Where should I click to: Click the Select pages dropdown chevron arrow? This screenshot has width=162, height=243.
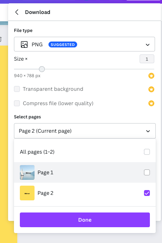click(148, 131)
